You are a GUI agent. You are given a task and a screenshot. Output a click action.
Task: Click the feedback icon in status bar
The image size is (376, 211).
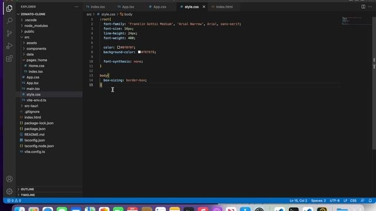(x=362, y=200)
